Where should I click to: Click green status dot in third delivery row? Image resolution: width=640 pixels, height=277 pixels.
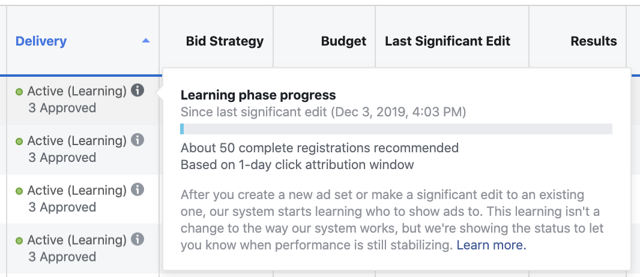[x=19, y=191]
